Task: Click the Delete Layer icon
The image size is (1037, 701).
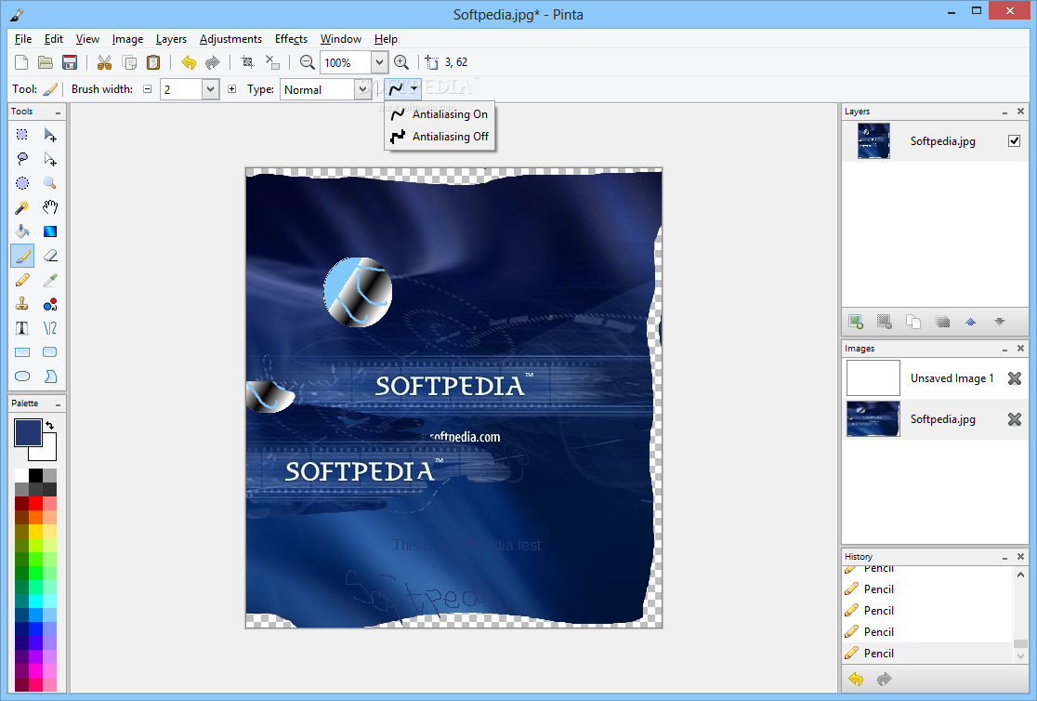Action: click(x=885, y=322)
